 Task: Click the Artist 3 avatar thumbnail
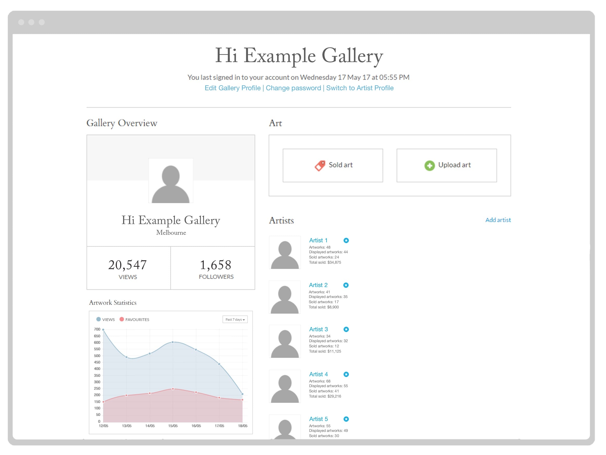tap(285, 341)
